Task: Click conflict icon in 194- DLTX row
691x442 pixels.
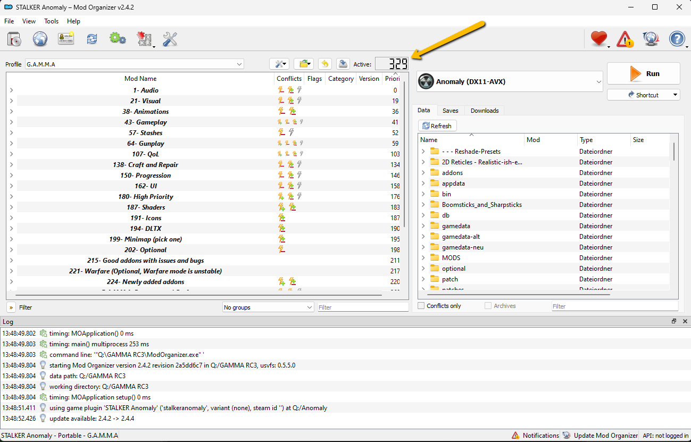Action: click(282, 229)
